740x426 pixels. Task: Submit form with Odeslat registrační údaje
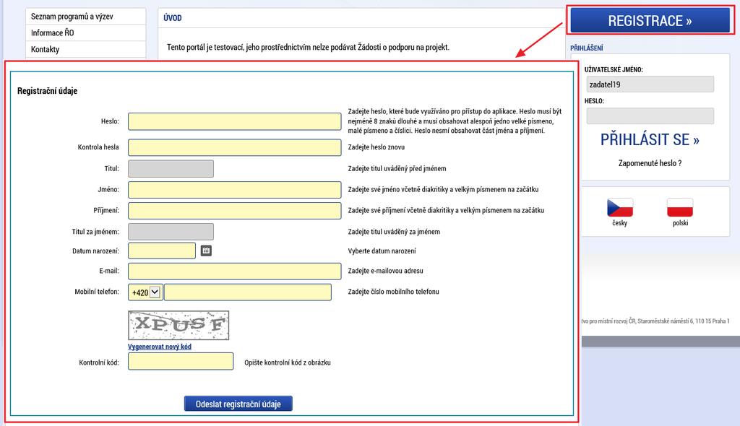[x=238, y=404]
